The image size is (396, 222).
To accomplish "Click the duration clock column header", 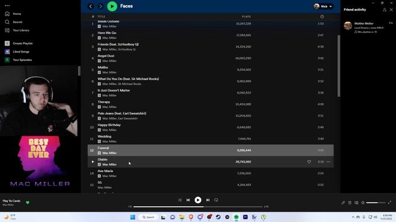I will pyautogui.click(x=322, y=17).
